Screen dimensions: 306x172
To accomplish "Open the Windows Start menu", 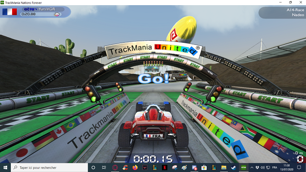I will pyautogui.click(x=6, y=168).
